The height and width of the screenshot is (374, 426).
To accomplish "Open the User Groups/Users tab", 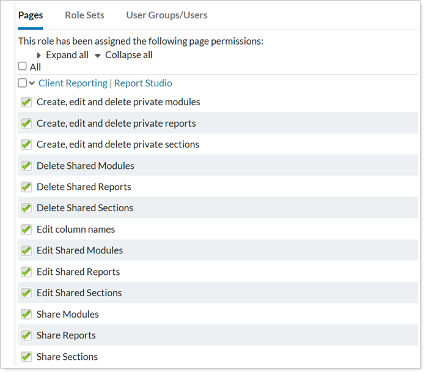I will pos(166,15).
